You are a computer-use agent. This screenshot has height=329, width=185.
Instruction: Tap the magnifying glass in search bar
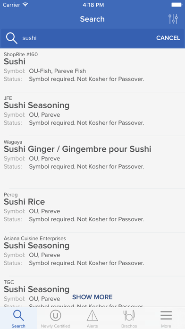coord(11,38)
